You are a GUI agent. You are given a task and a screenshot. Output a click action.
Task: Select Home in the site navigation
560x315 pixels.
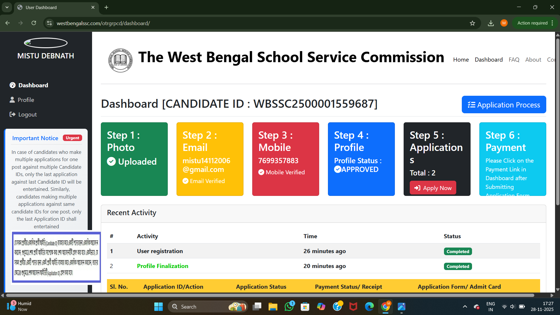461,59
